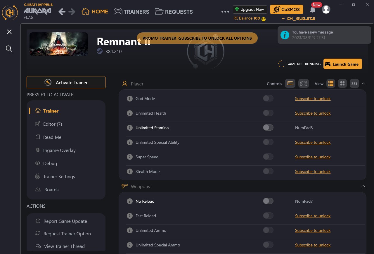Enable Unlimited Stamina toggle
Viewport: 374px width, 254px height.
pyautogui.click(x=268, y=127)
